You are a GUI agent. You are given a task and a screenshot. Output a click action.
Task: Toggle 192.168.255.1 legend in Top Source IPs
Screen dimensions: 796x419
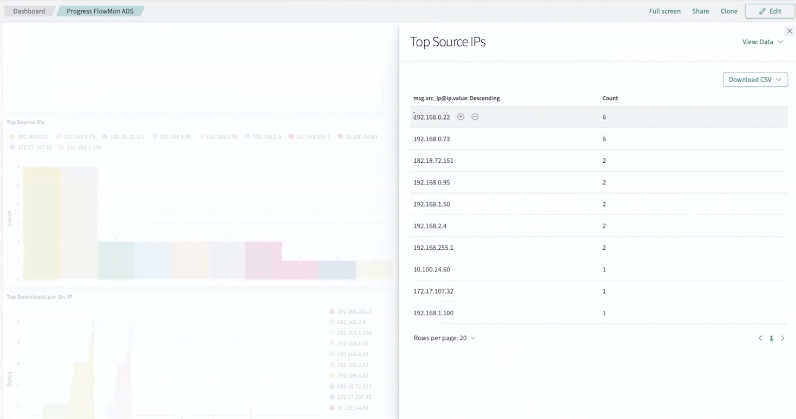coord(310,137)
